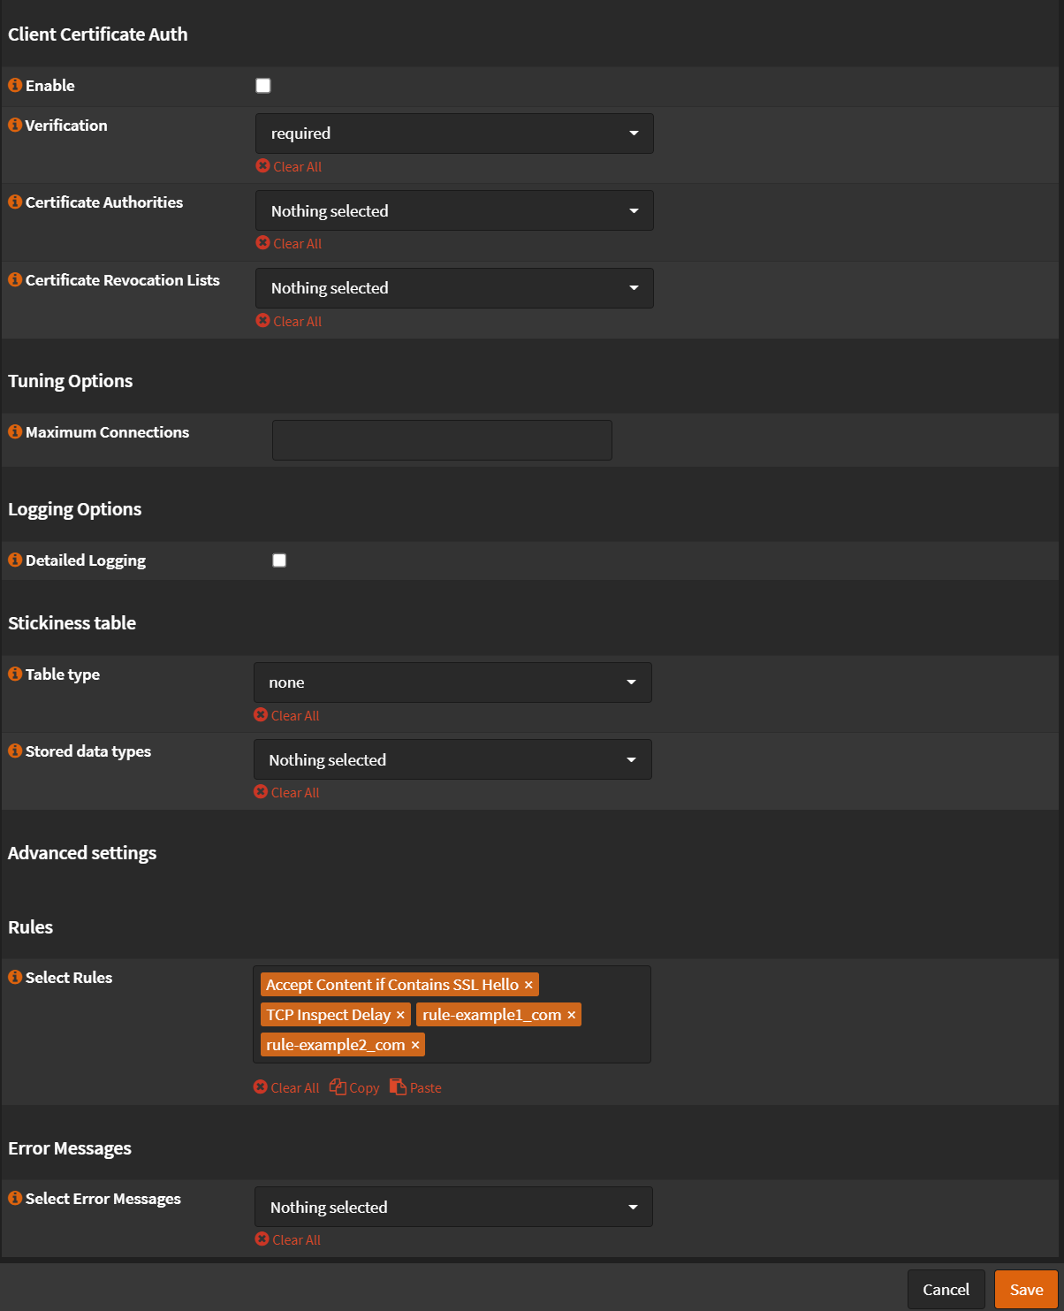Click the info icon next to Enable
Viewport: 1064px width, 1311px height.
click(14, 85)
